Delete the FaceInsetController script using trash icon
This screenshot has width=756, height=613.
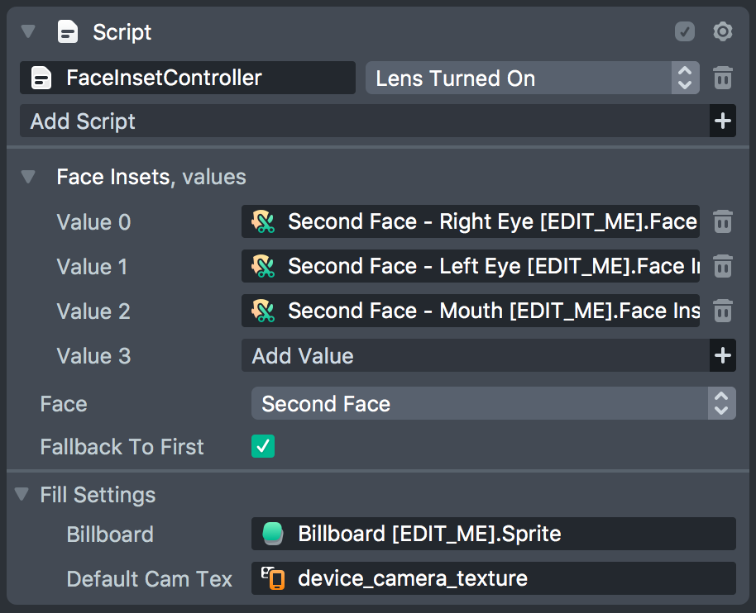[x=722, y=78]
